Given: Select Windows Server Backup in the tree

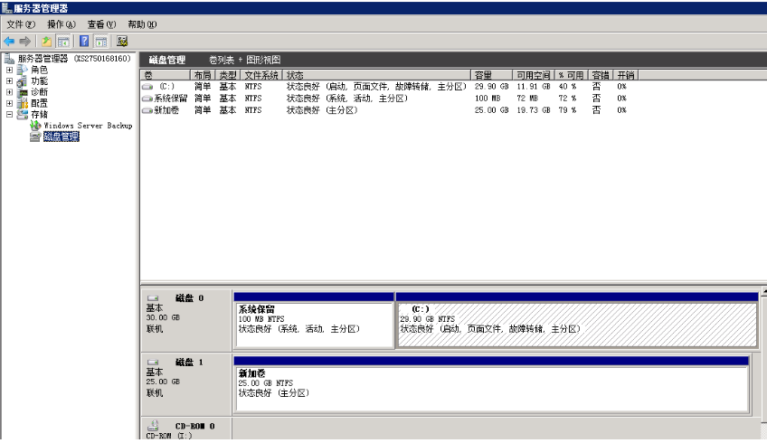Looking at the screenshot, I should 88,126.
